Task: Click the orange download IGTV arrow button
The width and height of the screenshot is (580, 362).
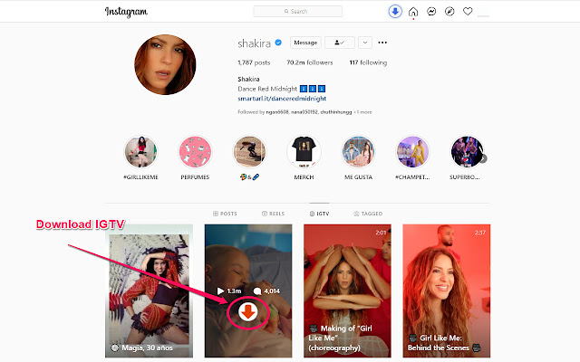Action: tap(247, 311)
